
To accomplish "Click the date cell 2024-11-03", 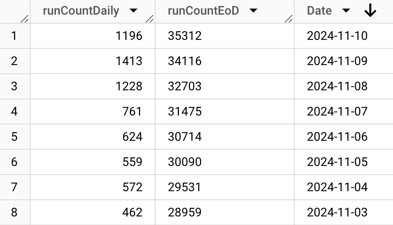I will pos(344,212).
